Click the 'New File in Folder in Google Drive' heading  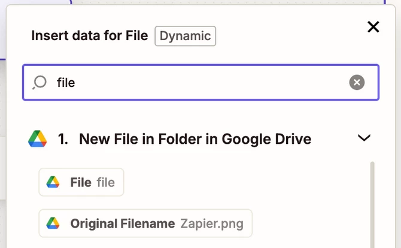click(195, 139)
